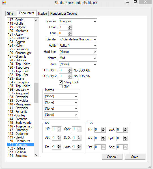Increase the Spe EV value
Viewport: 153px width, 169px height.
tap(125, 146)
